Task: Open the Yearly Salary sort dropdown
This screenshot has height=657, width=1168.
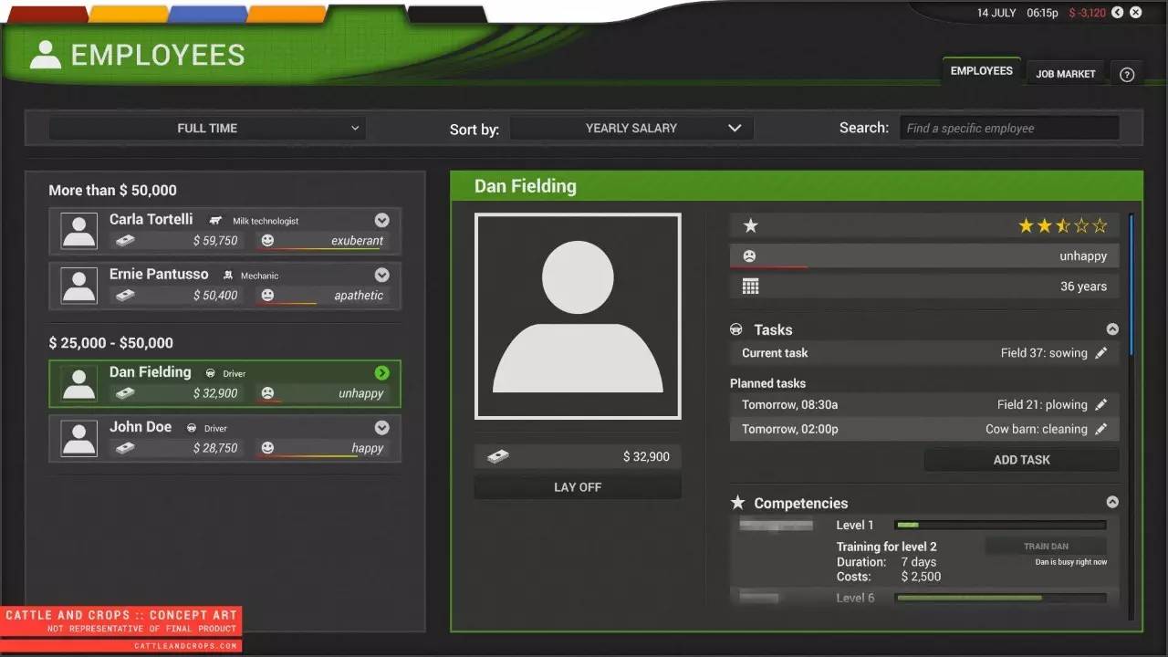Action: (631, 129)
